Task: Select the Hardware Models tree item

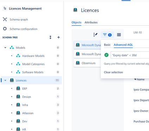Action: pos(33,56)
